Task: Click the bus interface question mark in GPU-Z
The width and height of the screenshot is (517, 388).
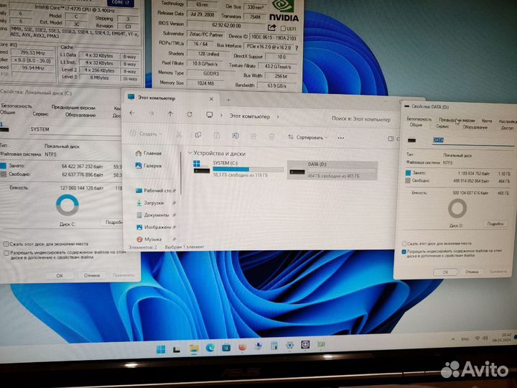Action: 297,48
